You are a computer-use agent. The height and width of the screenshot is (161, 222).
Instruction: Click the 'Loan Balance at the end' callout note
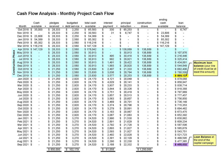[x=205, y=140]
